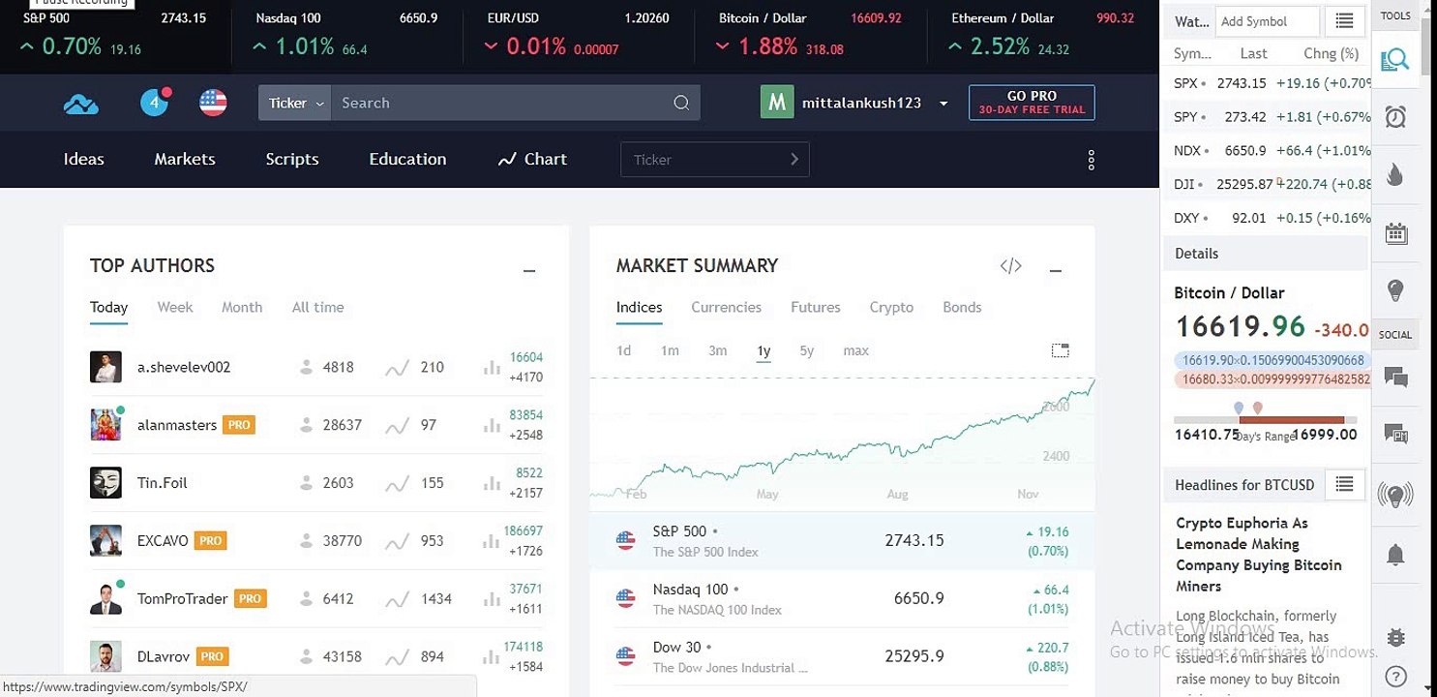This screenshot has width=1437, height=697.
Task: Click the embed code icon in Market Summary
Action: (1010, 265)
